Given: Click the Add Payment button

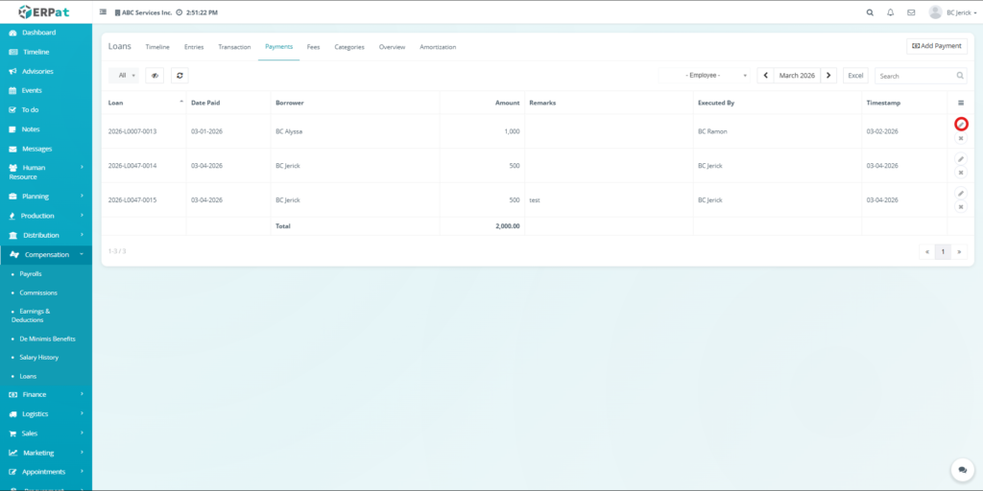Looking at the screenshot, I should (x=936, y=46).
